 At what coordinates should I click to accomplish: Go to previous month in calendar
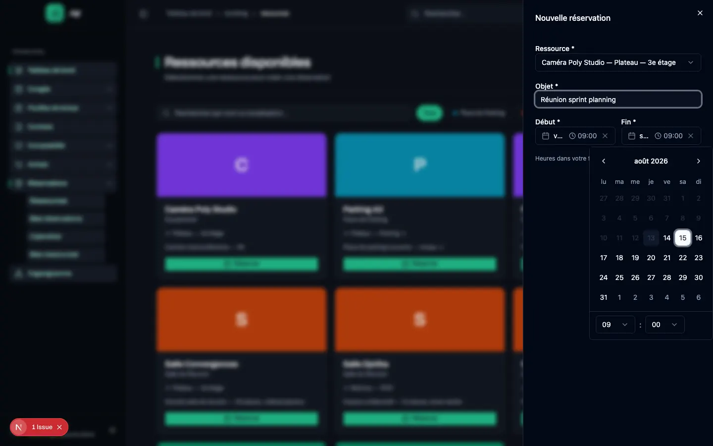click(604, 161)
